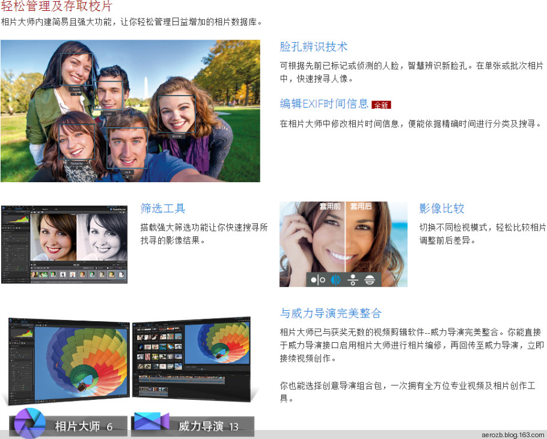547x439 pixels.
Task: Click the intro line 相片大师内建简易且强大功能
Action: [132, 22]
